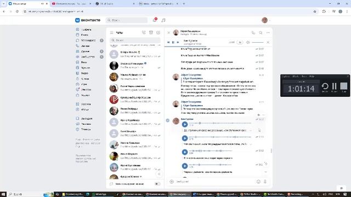
Task: Switch to the third browser tab
Action: coord(115,4)
